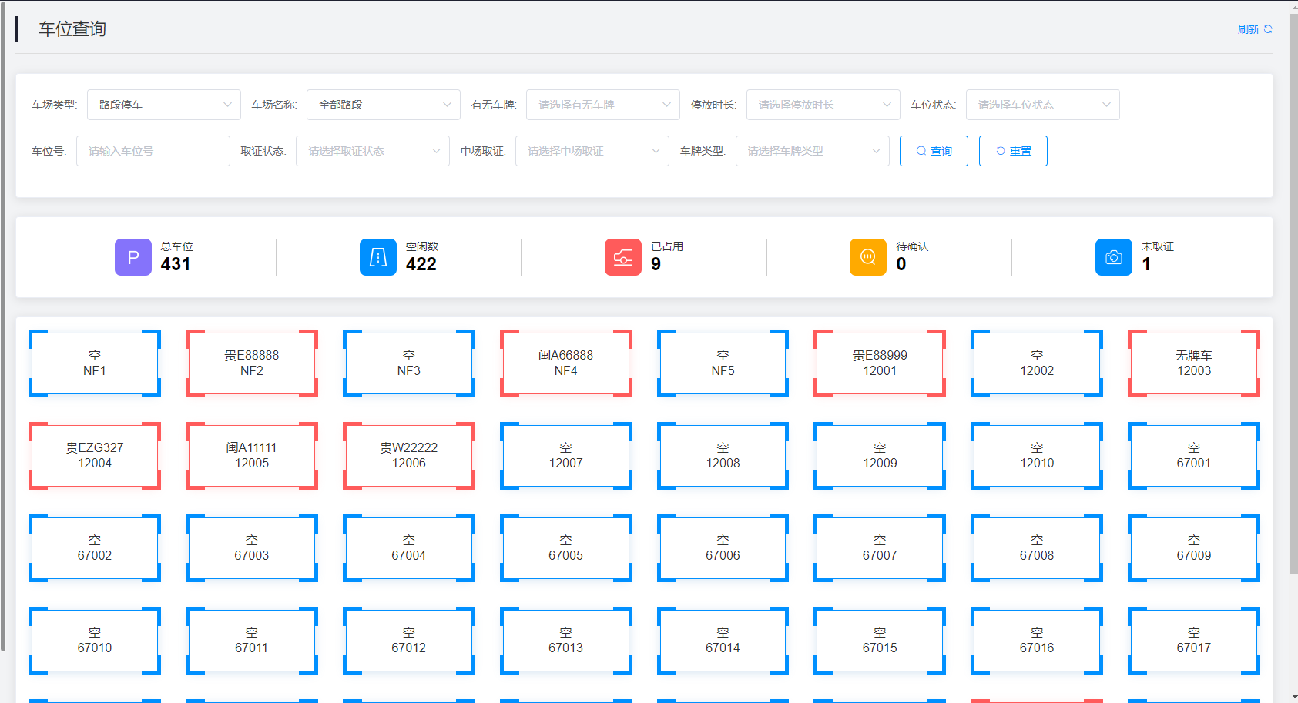Click the blue camera evidence-missing icon

1113,257
